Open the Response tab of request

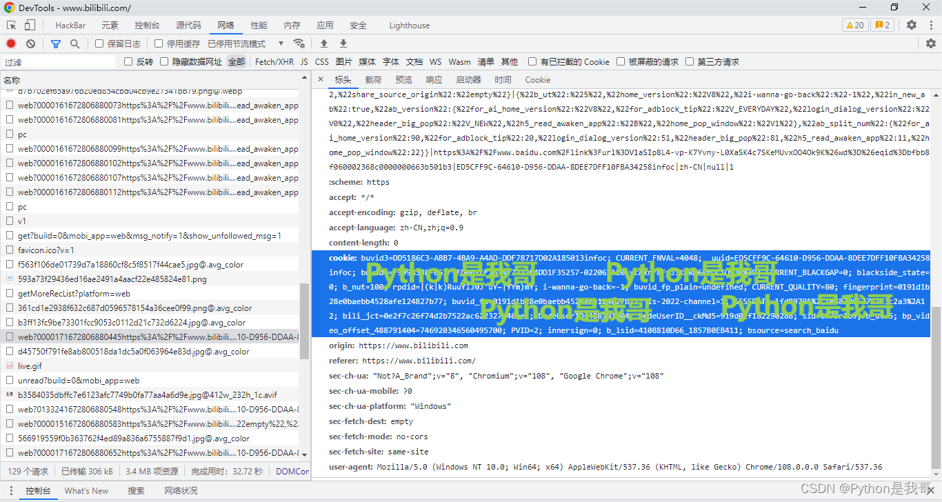[x=434, y=79]
